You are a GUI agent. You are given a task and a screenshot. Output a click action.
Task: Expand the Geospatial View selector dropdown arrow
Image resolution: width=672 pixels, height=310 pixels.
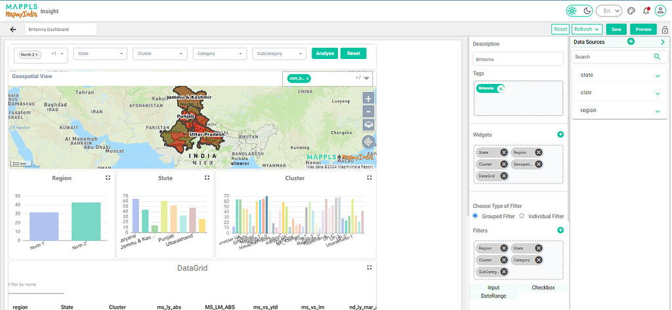coord(367,79)
